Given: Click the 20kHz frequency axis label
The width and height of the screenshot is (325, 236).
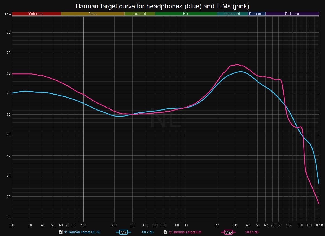Looking at the screenshot, I should click(319, 225).
